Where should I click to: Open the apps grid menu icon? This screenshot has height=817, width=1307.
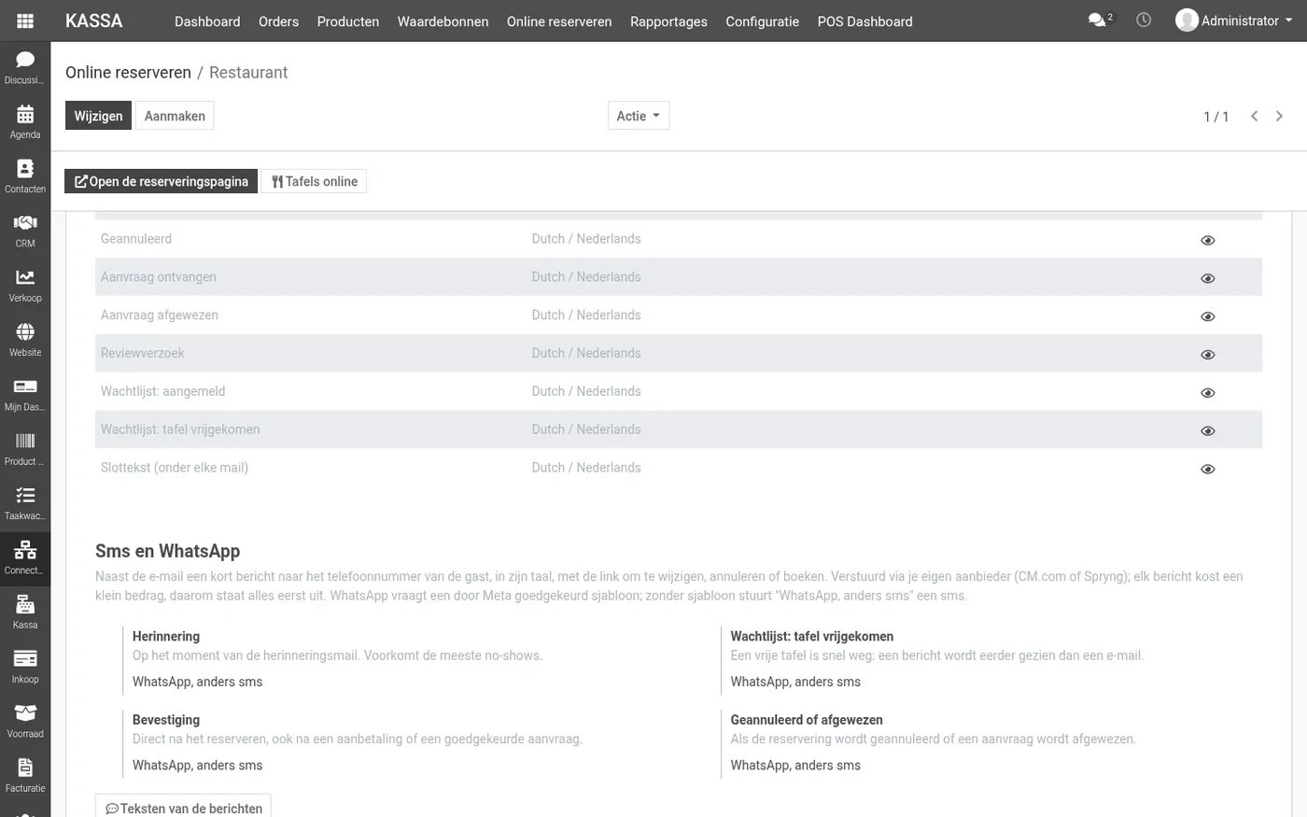point(25,21)
